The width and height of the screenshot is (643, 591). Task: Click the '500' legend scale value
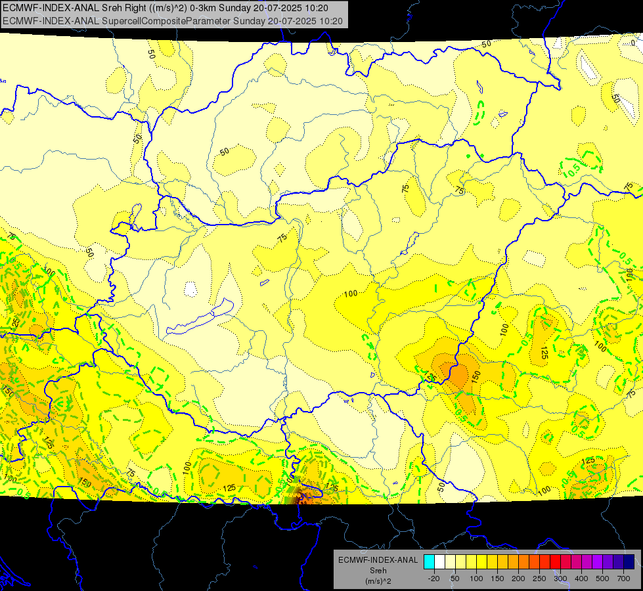[602, 579]
